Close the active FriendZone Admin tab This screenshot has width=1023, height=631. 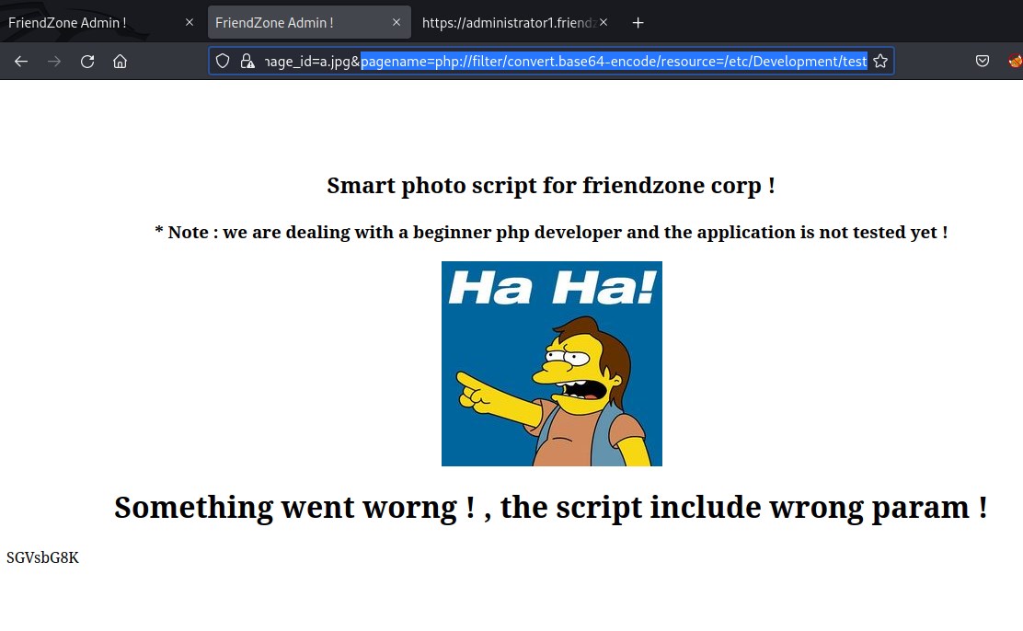pyautogui.click(x=396, y=22)
